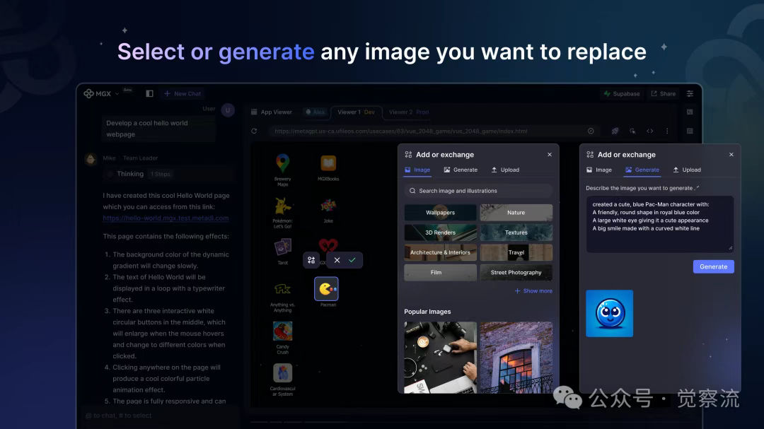Choose the Film category tile
Viewport: 764px width, 429px height.
[441, 272]
